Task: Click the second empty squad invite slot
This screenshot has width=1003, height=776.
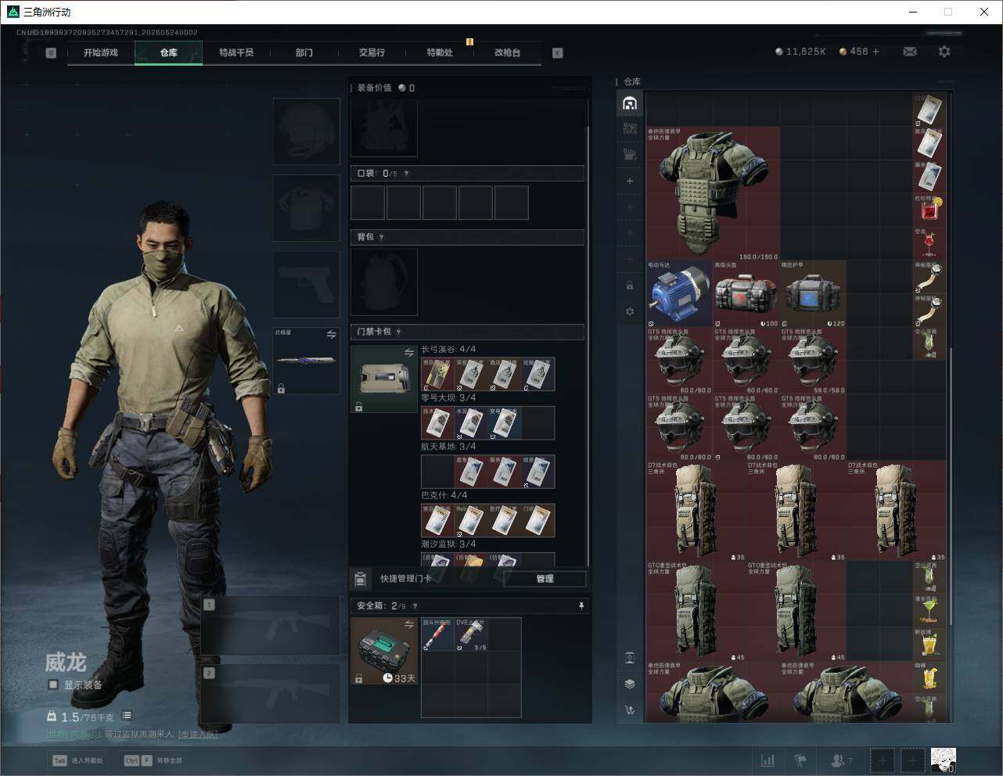Action: pyautogui.click(x=912, y=760)
